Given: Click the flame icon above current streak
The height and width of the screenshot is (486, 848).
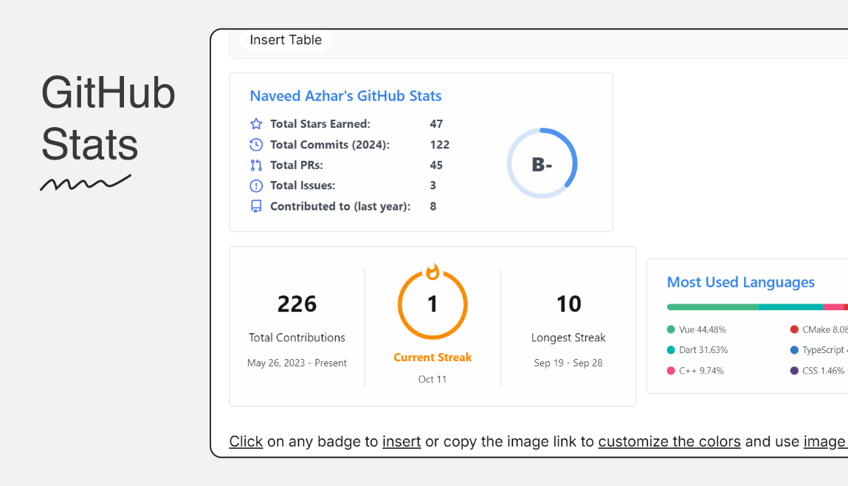Looking at the screenshot, I should (432, 272).
